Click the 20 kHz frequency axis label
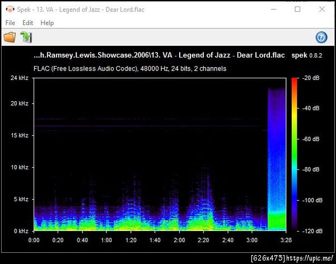336x264 pixels. [x=20, y=103]
